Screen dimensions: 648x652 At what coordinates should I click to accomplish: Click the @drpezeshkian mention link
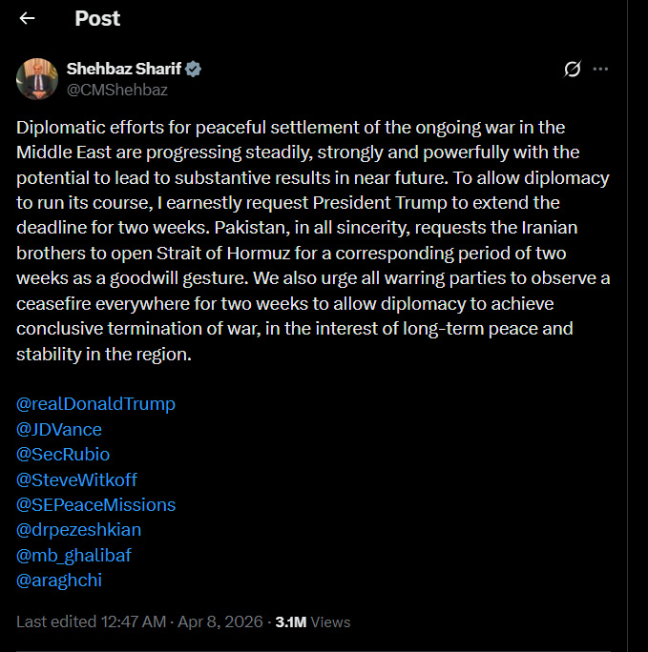click(78, 529)
